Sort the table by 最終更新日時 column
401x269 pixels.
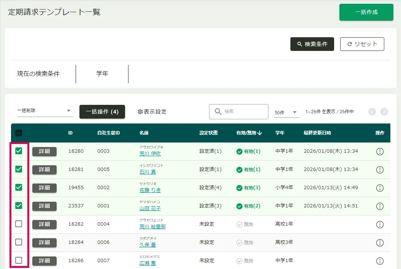coord(317,133)
